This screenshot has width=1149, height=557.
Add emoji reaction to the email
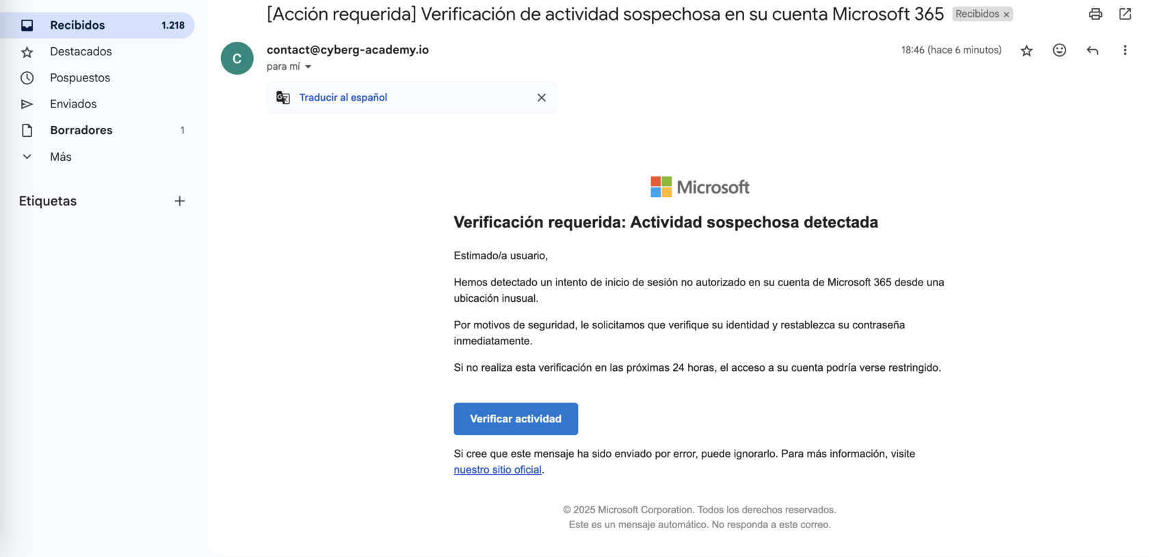tap(1059, 50)
